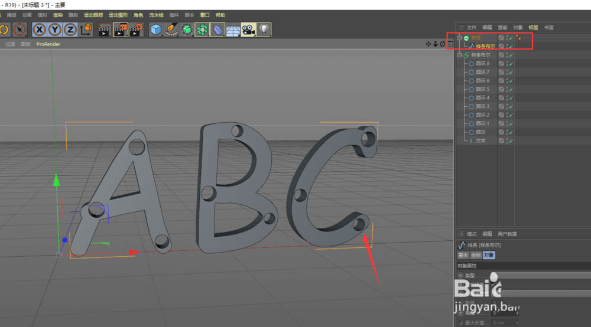Select the 圆环.1 object
591x327 pixels.
(x=482, y=123)
